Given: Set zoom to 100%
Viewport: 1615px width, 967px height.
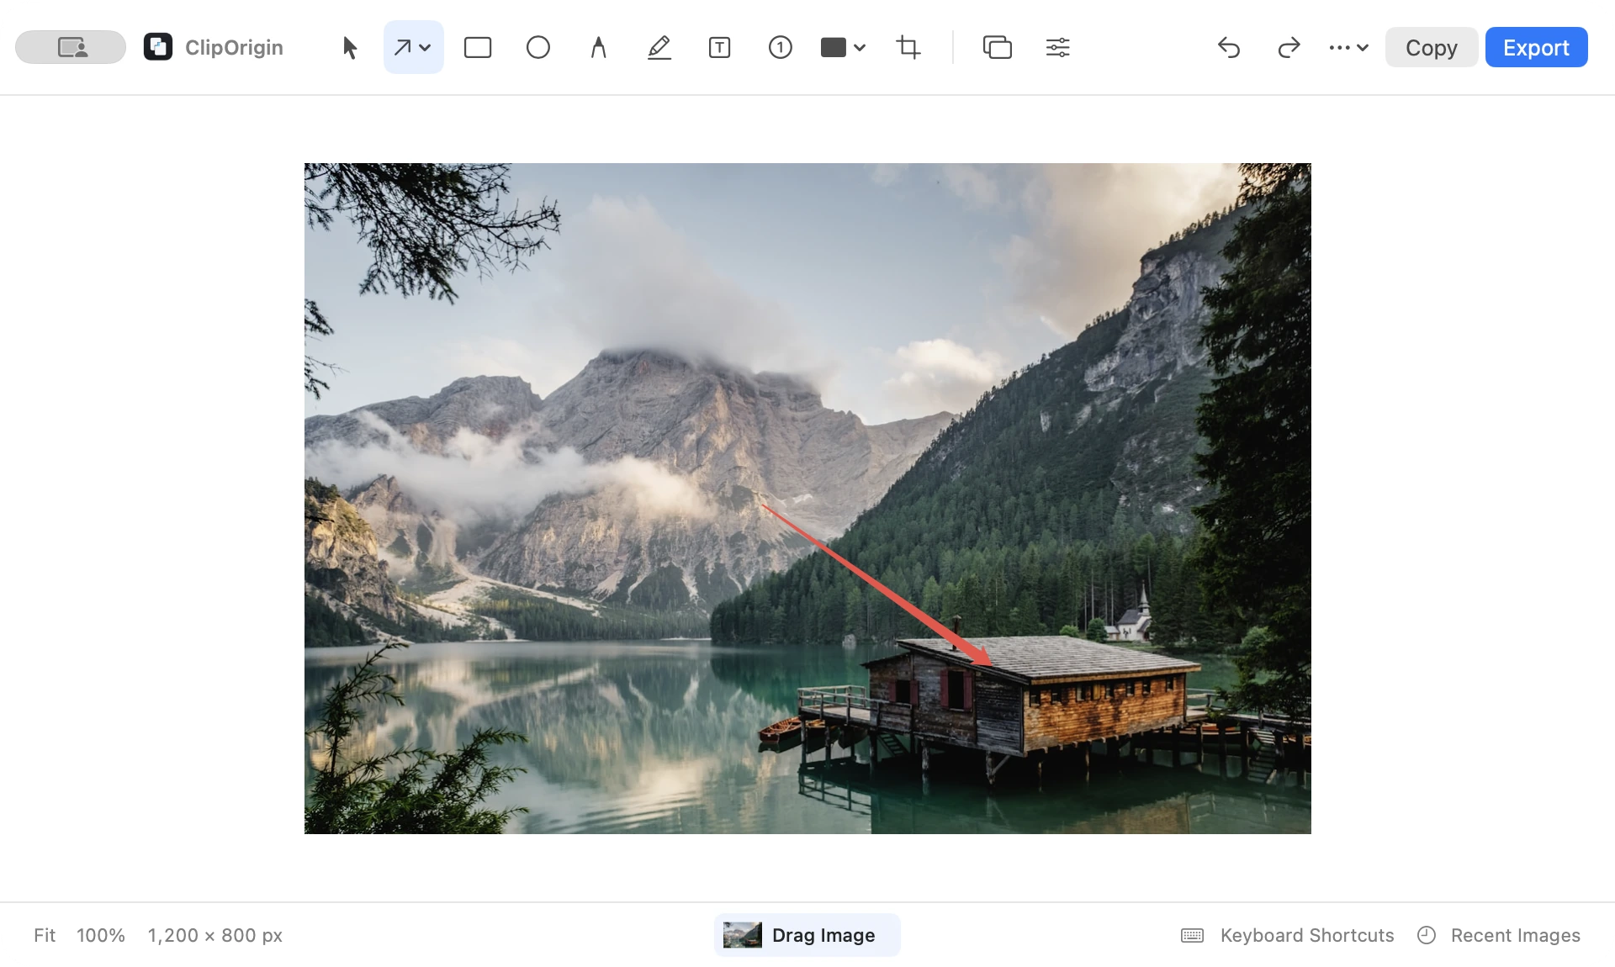Looking at the screenshot, I should (x=101, y=935).
